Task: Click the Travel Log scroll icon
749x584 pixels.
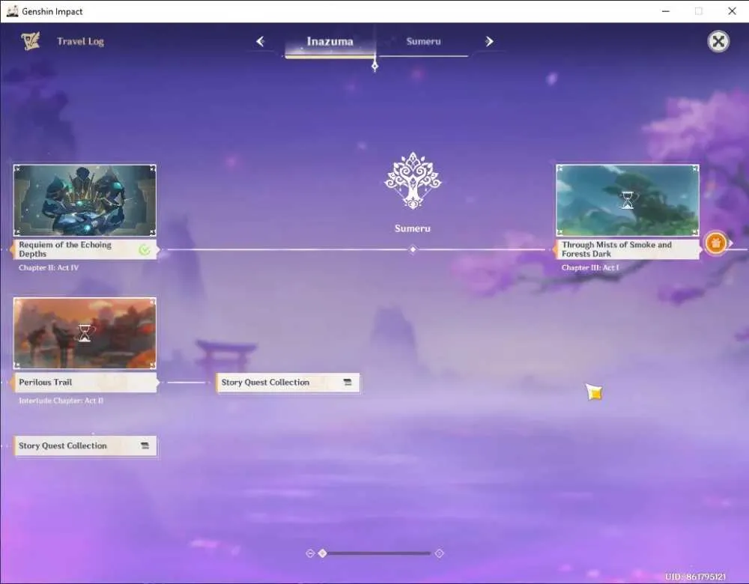Action: pyautogui.click(x=31, y=41)
